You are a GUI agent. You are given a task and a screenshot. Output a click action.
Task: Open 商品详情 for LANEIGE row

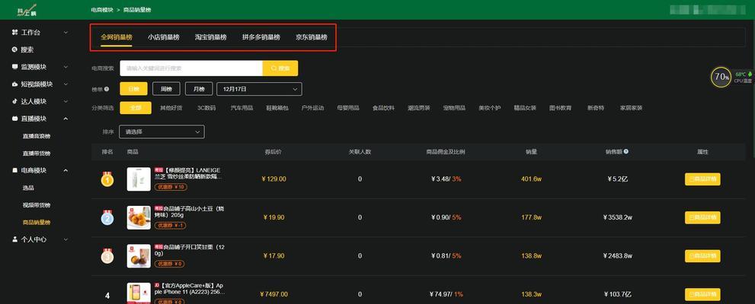pos(702,179)
